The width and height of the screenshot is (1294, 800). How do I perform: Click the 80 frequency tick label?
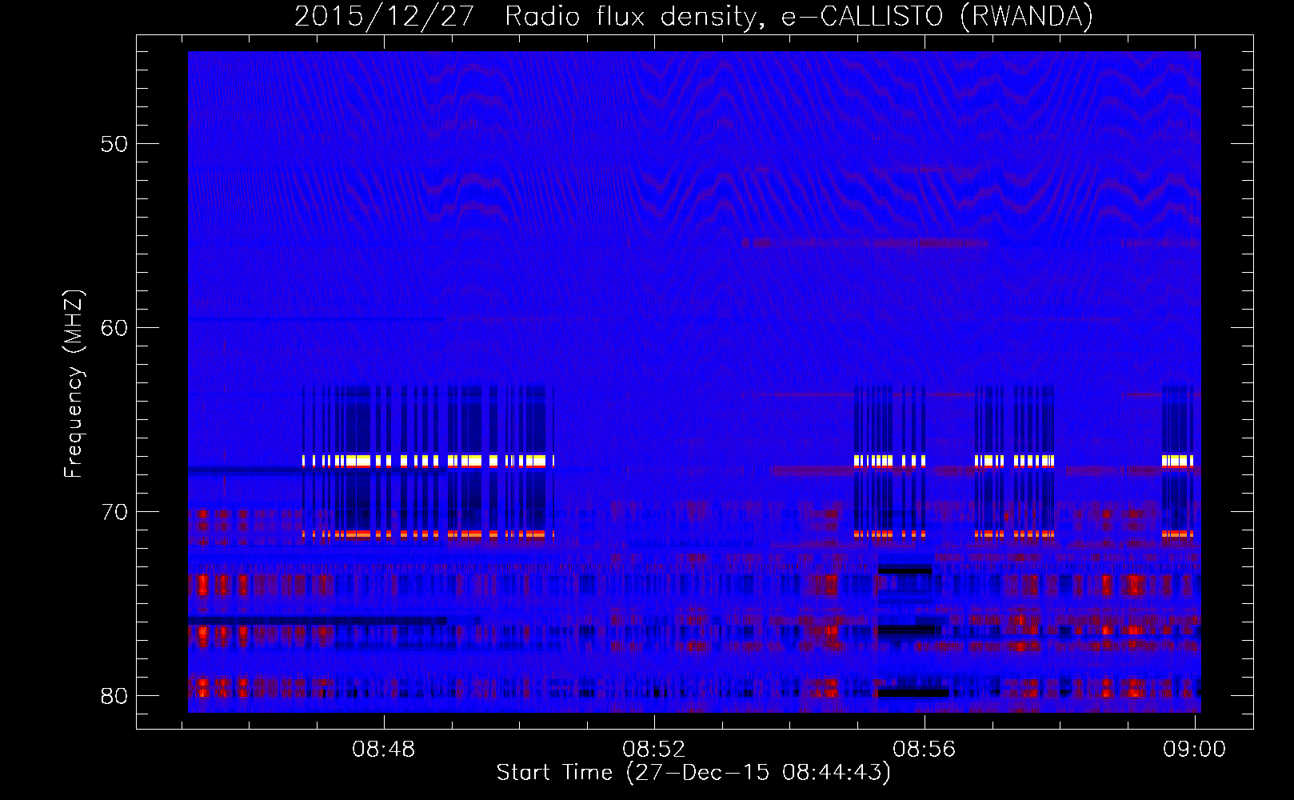click(x=114, y=696)
